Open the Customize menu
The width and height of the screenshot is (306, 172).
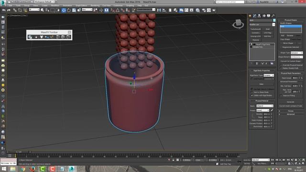pyautogui.click(x=118, y=6)
